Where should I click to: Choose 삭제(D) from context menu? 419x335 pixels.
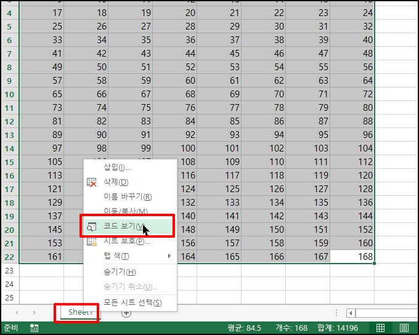(x=131, y=182)
